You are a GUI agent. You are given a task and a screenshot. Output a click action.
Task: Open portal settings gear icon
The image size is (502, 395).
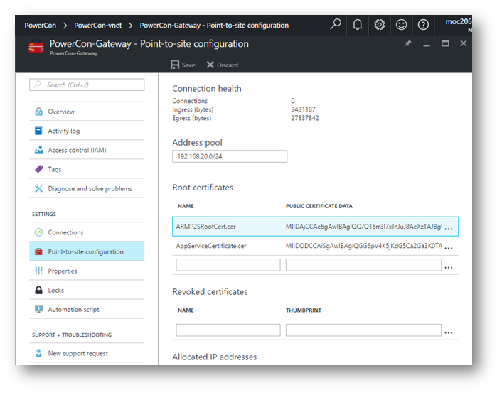[x=380, y=25]
